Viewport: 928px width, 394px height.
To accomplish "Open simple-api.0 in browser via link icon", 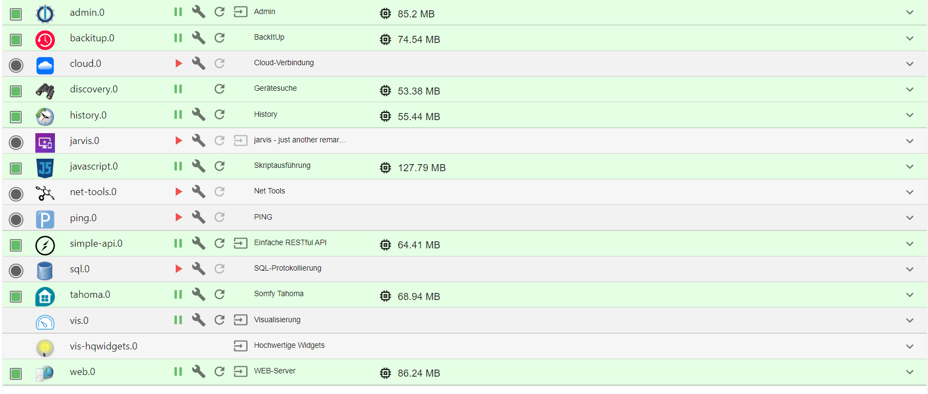I will pos(240,243).
